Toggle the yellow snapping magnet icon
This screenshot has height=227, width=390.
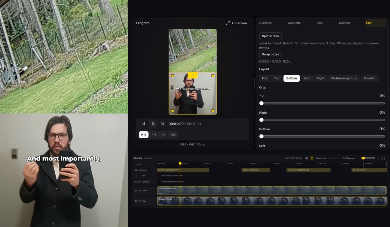point(312,158)
